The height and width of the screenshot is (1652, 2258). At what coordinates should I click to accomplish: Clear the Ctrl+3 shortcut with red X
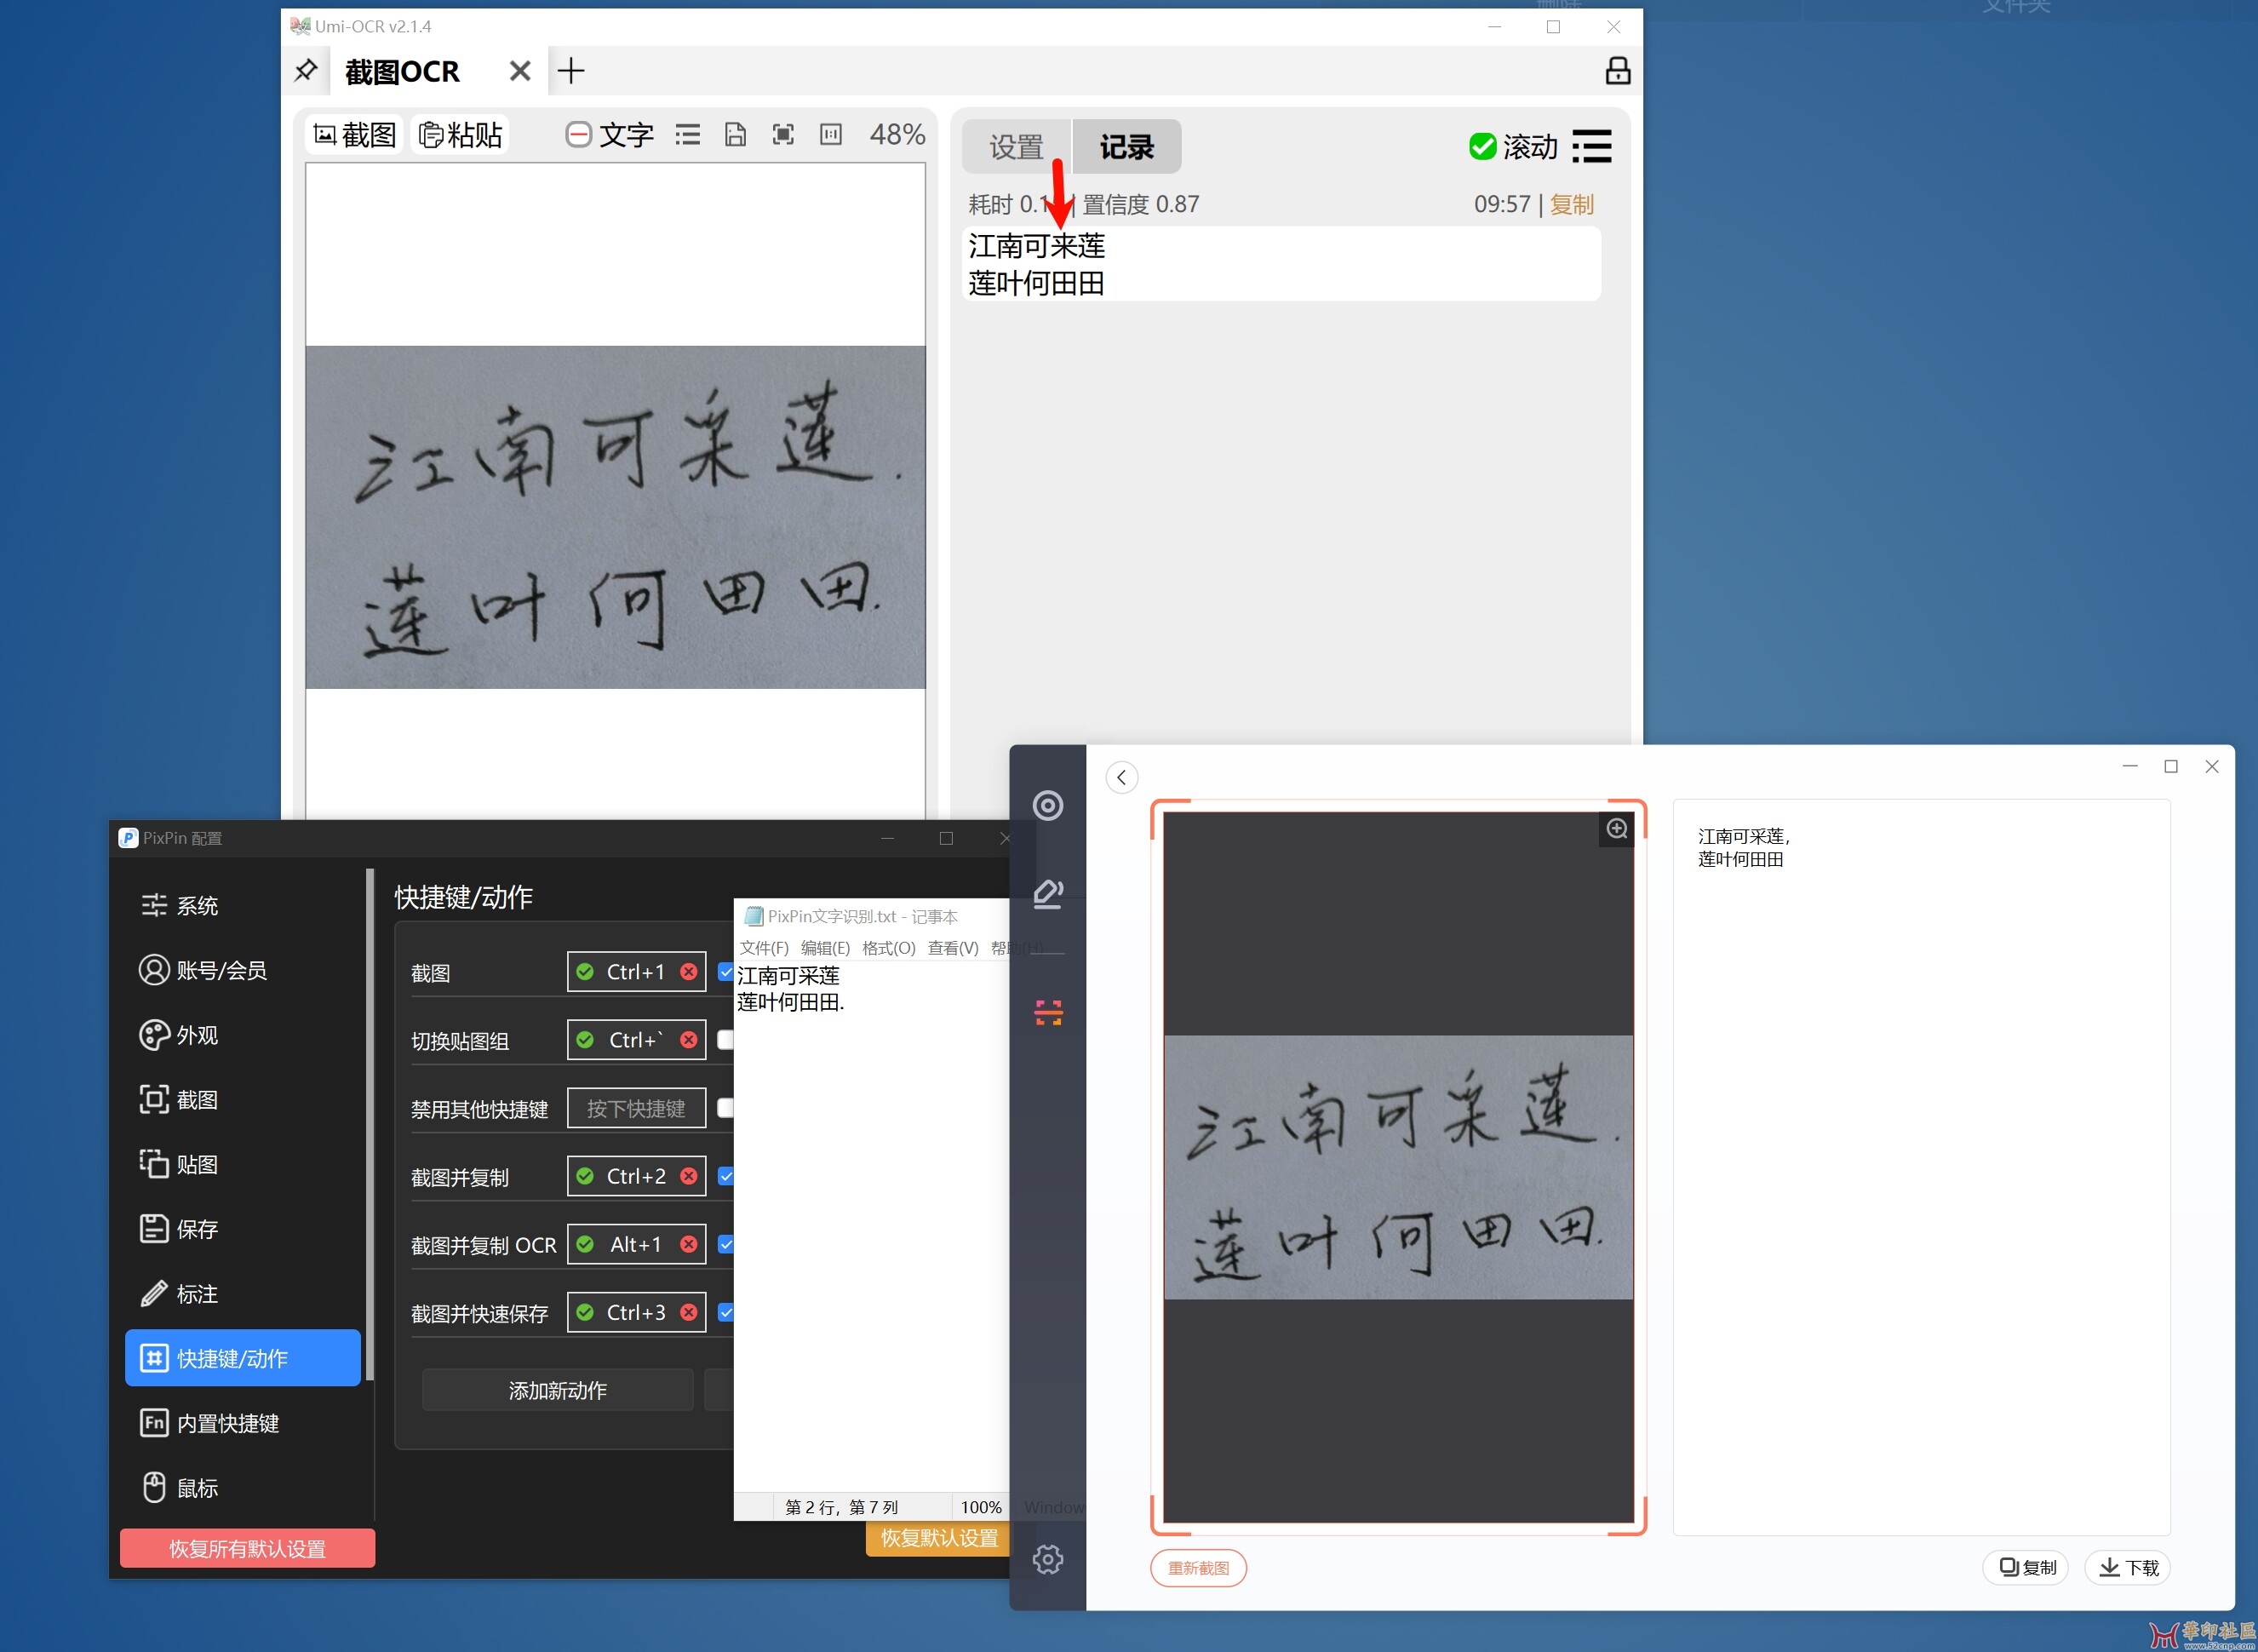point(689,1312)
